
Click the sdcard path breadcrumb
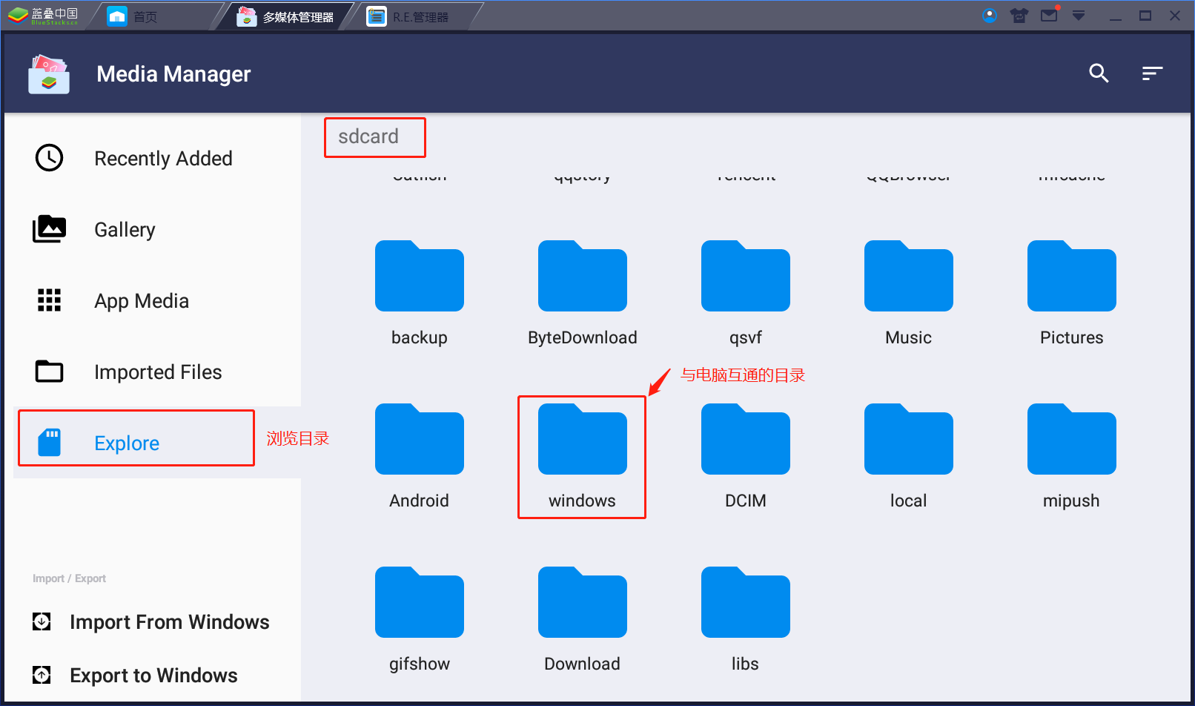(368, 136)
